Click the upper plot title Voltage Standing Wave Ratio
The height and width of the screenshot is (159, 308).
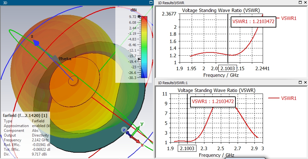(221, 10)
